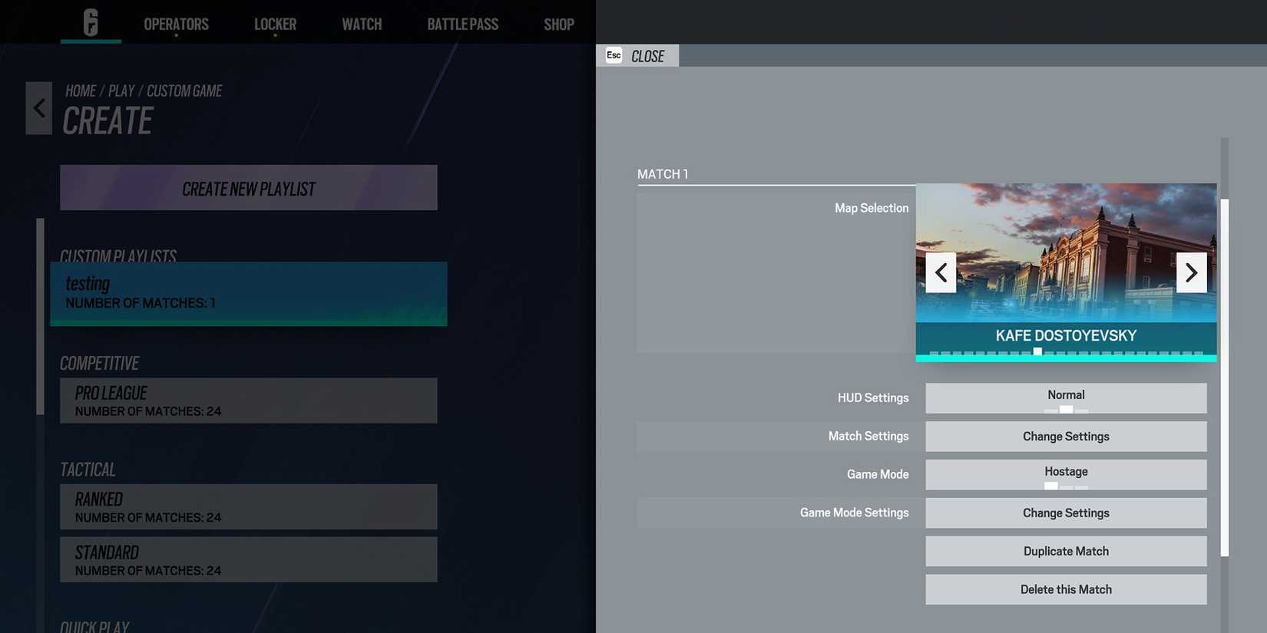This screenshot has height=633, width=1267.
Task: Change HUD Settings Normal selector
Action: click(x=1066, y=398)
